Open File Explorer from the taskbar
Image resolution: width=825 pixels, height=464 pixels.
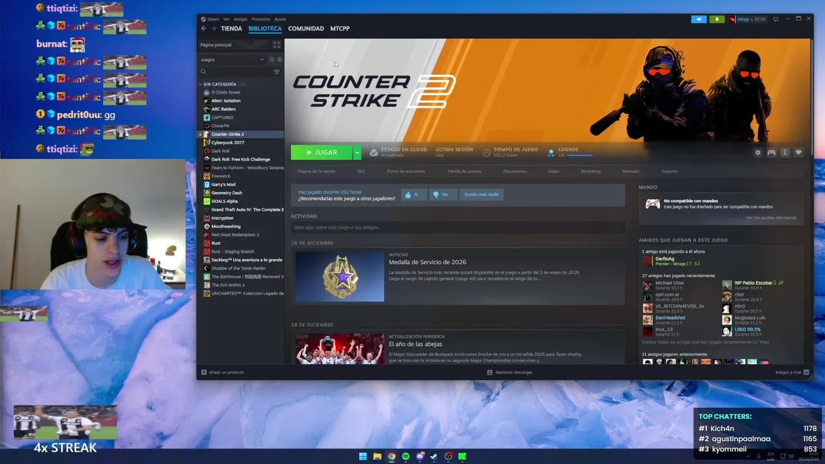377,456
